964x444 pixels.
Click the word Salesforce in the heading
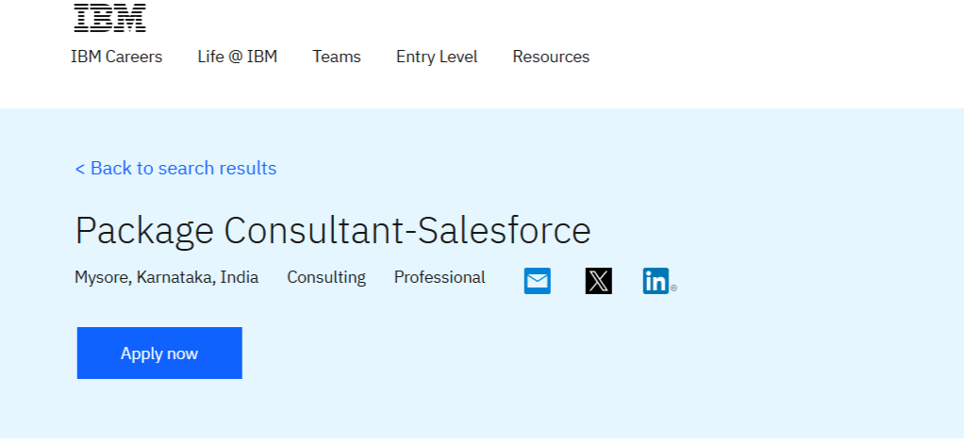(x=504, y=231)
